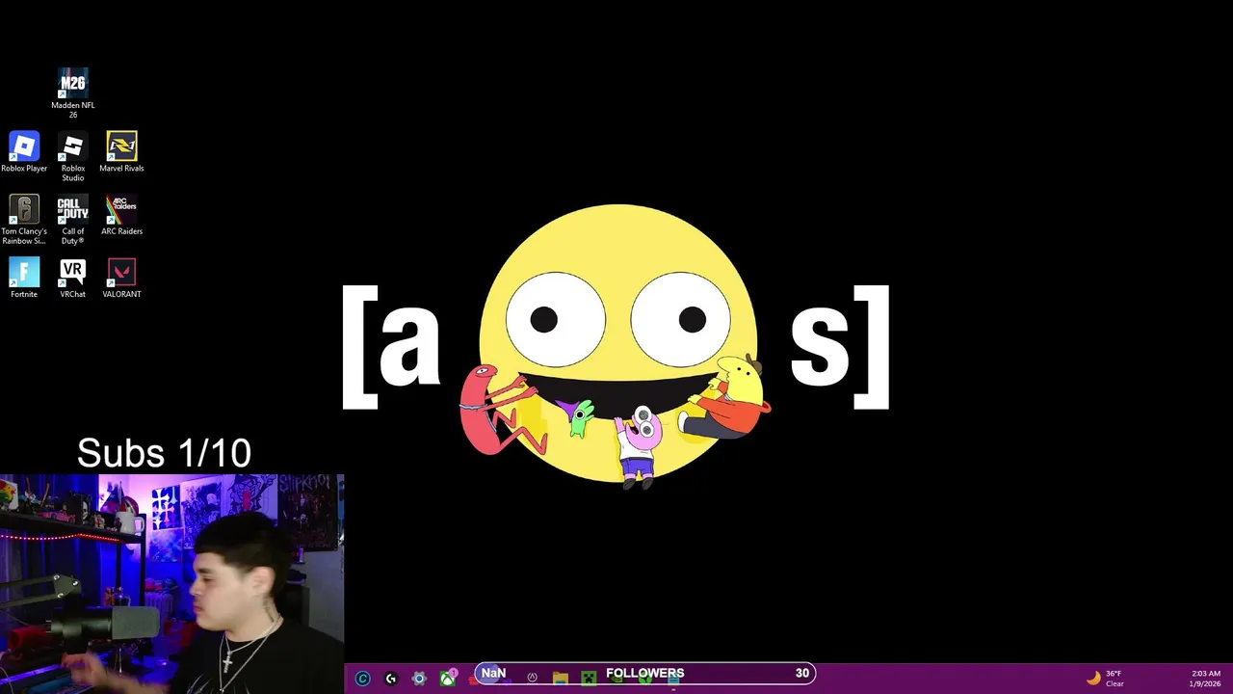Select the Marvel Rivals desktop shortcut
Screen dimensions: 1233x694
[121, 152]
